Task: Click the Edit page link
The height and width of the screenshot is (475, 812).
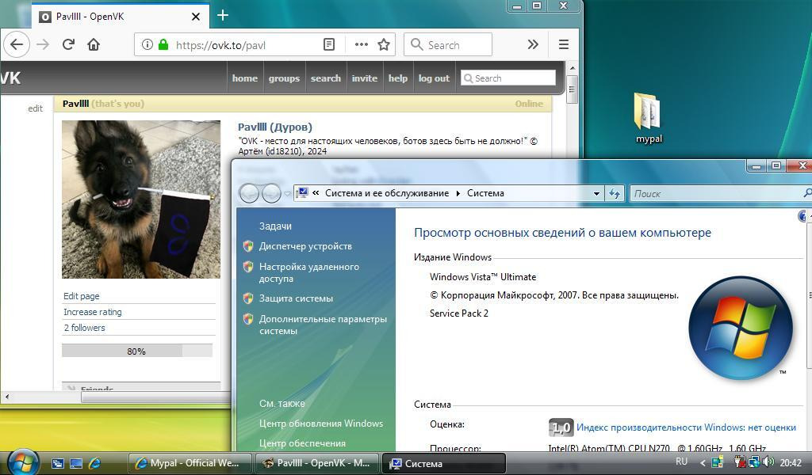Action: point(82,296)
